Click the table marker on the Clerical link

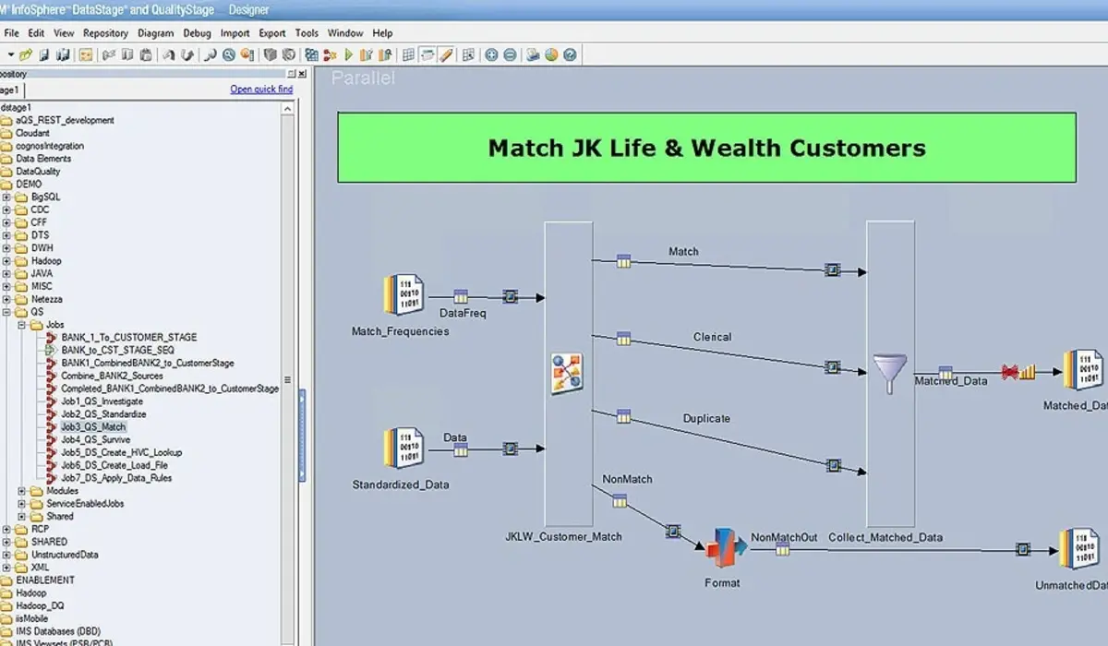click(623, 338)
